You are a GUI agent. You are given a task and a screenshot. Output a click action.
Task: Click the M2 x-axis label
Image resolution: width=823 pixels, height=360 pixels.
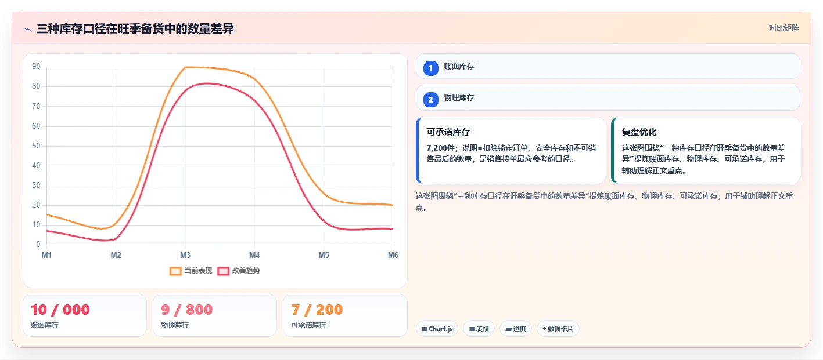tap(116, 256)
